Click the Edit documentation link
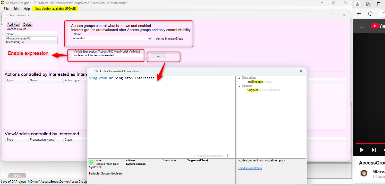This screenshot has width=385, height=185. (250, 168)
